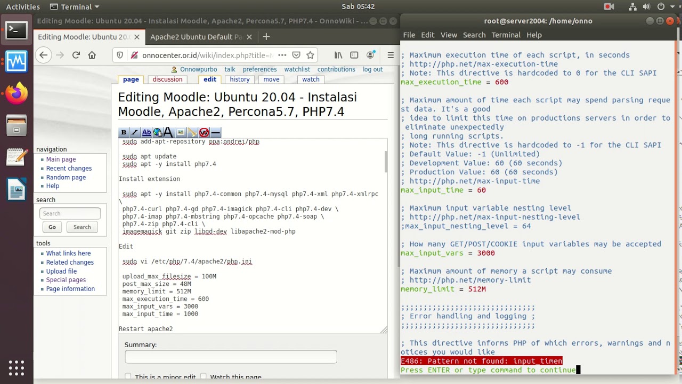Open Firefox library icon
This screenshot has height=384, width=682.
[338, 55]
